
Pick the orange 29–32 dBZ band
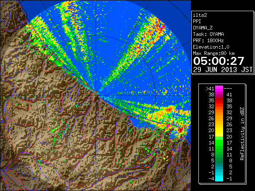[219, 113]
